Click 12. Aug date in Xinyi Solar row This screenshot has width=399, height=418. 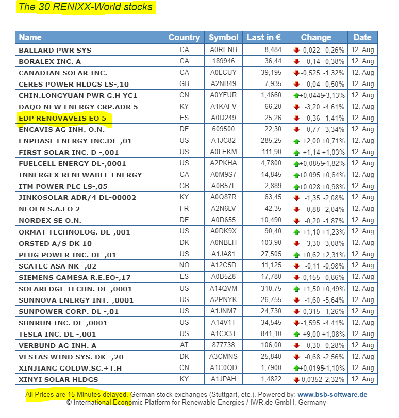(x=362, y=379)
